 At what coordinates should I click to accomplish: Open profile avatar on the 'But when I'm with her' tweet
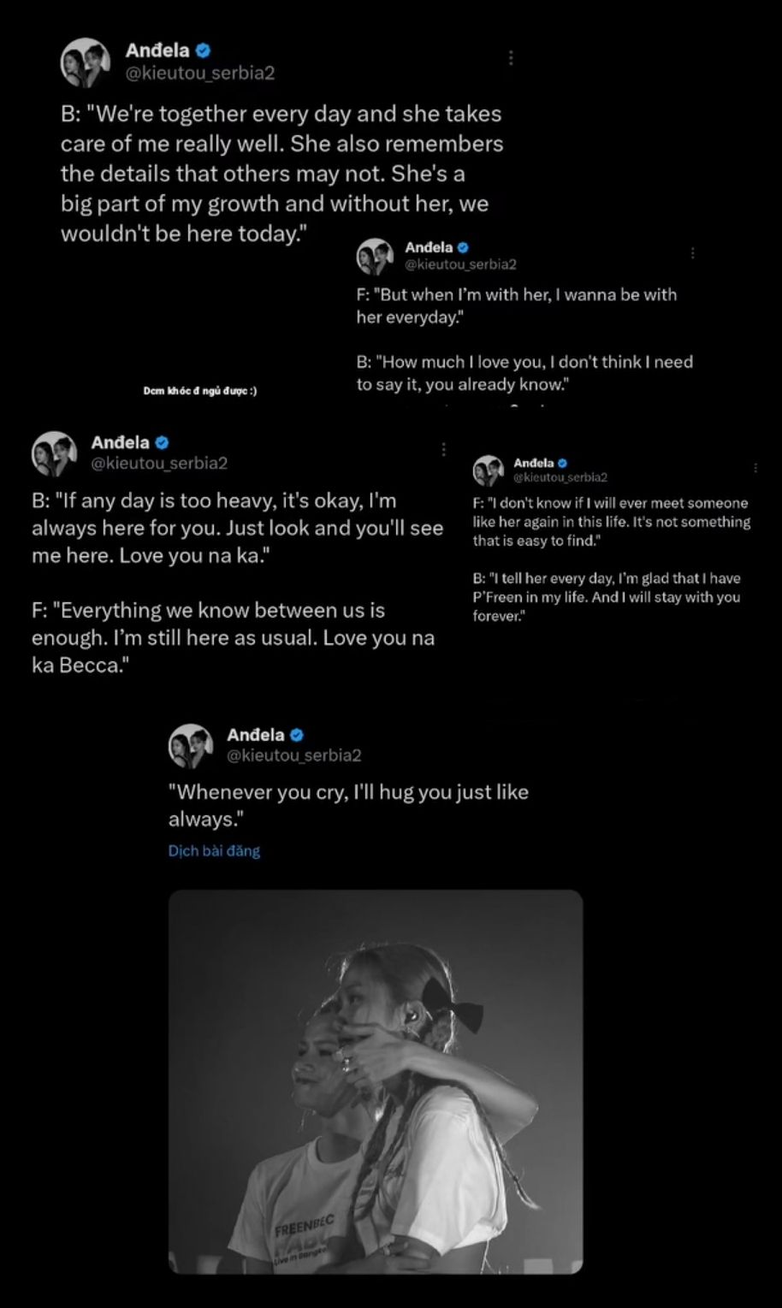tap(375, 257)
